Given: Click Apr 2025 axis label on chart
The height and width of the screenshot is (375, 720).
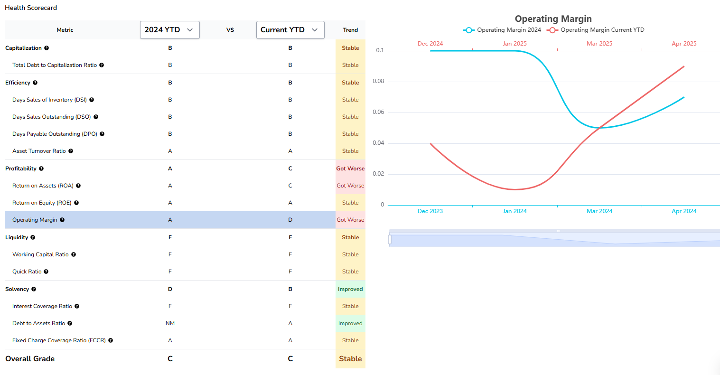Looking at the screenshot, I should tap(684, 44).
